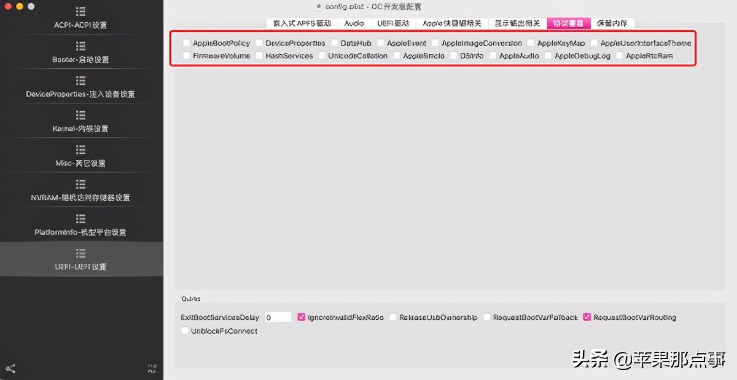Uncheck RequestBootVarRouting quirk

pos(587,317)
